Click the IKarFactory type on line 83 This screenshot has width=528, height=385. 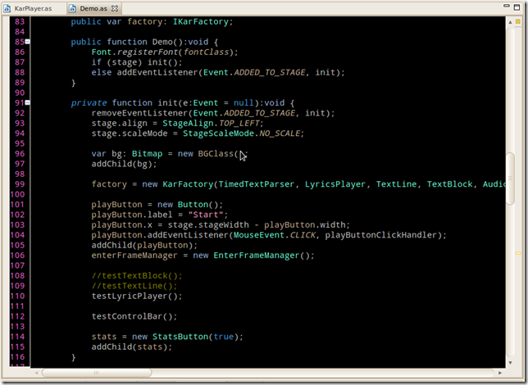tap(201, 21)
